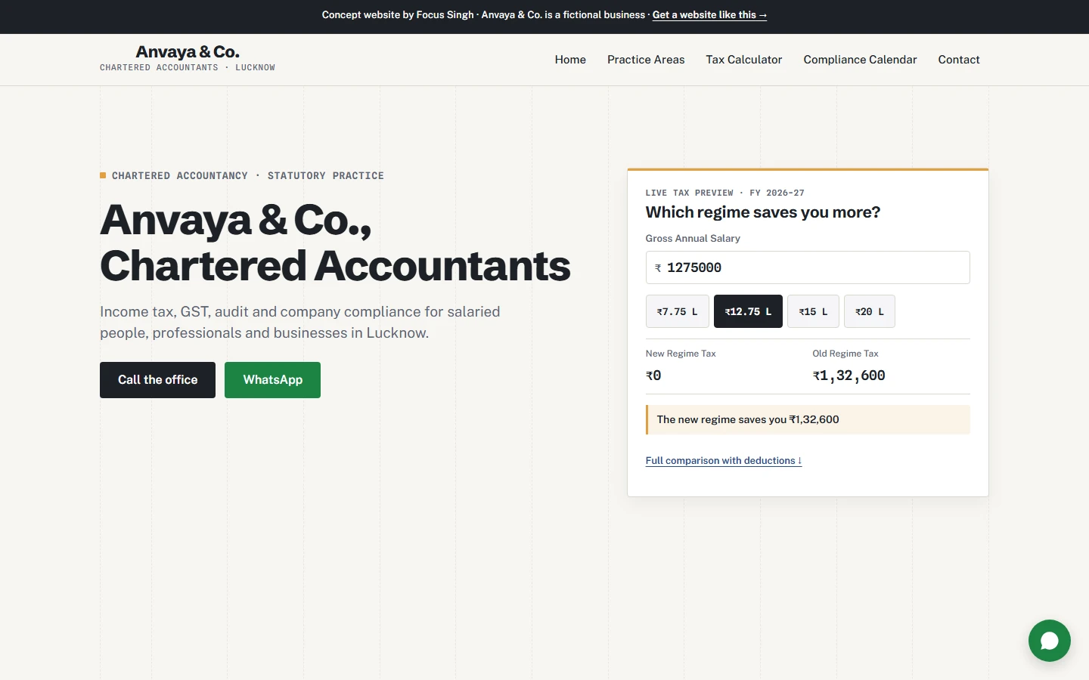This screenshot has height=680, width=1089.
Task: Click 'The new regime saves you ₹1,32,600' notice
Action: [808, 420]
